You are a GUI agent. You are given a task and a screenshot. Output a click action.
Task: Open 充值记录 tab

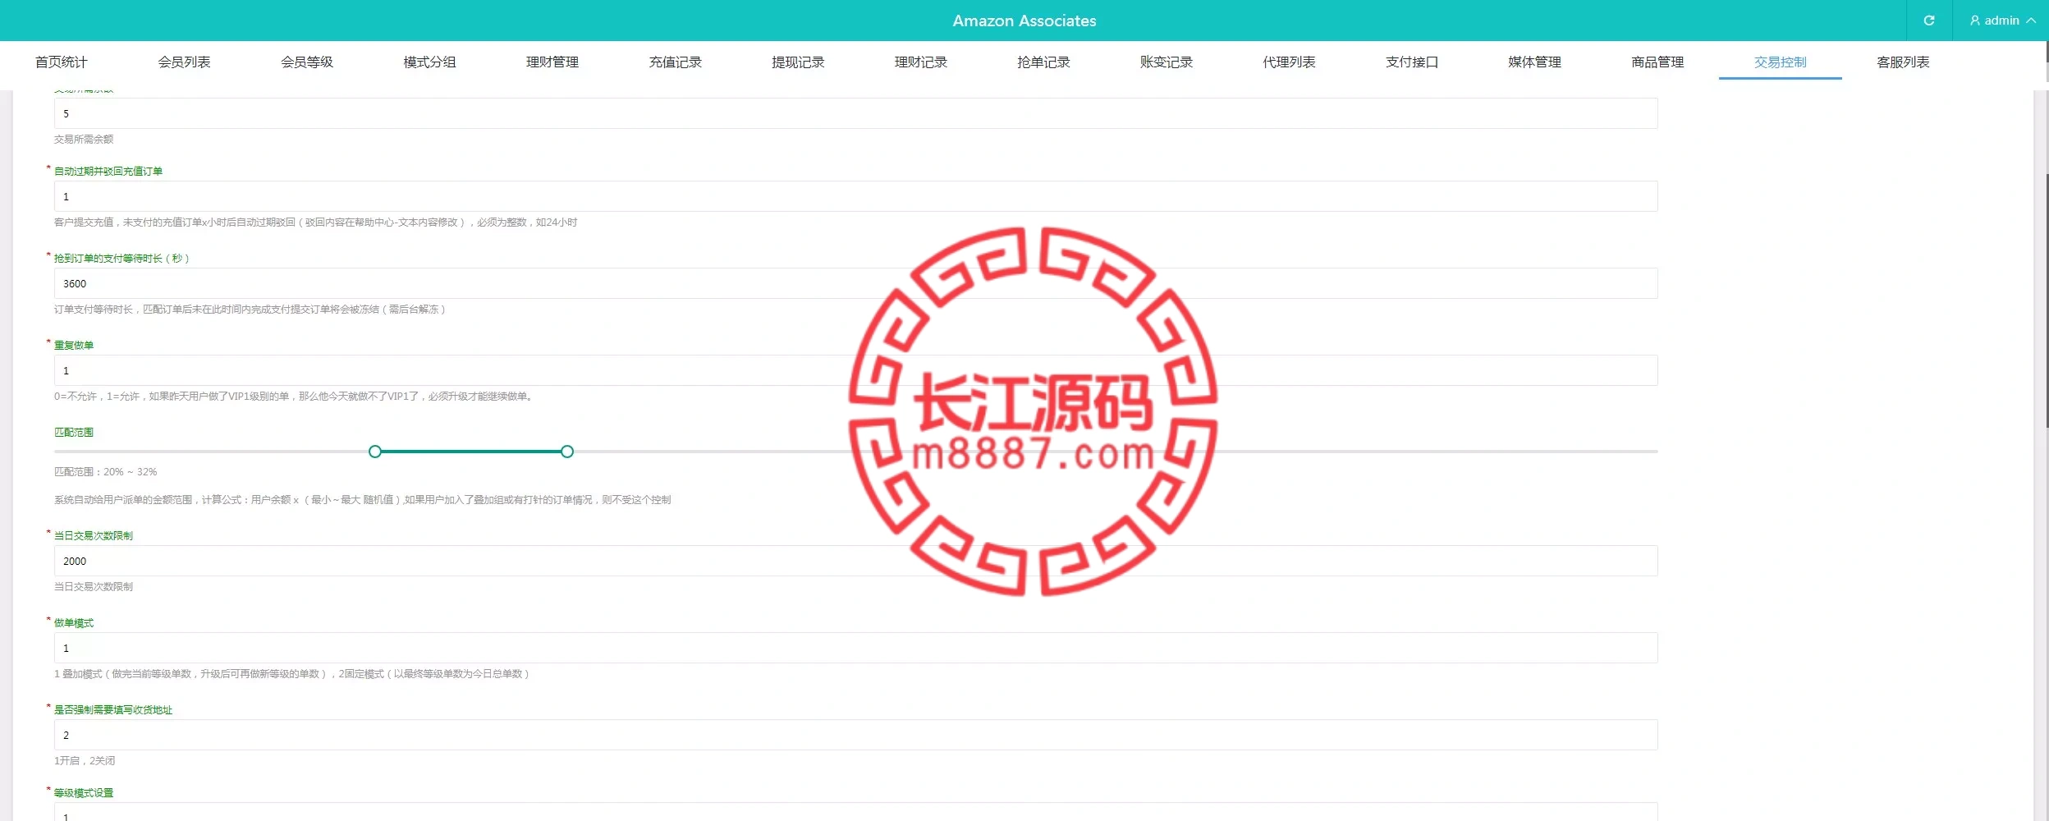pyautogui.click(x=675, y=62)
